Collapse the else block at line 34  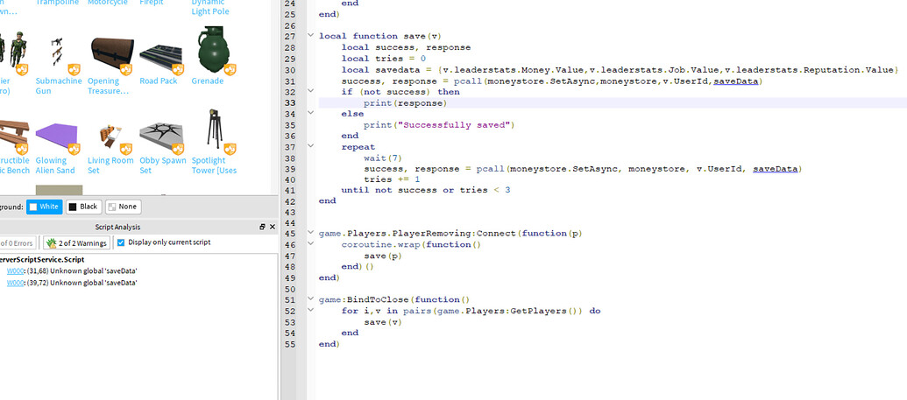[310, 114]
